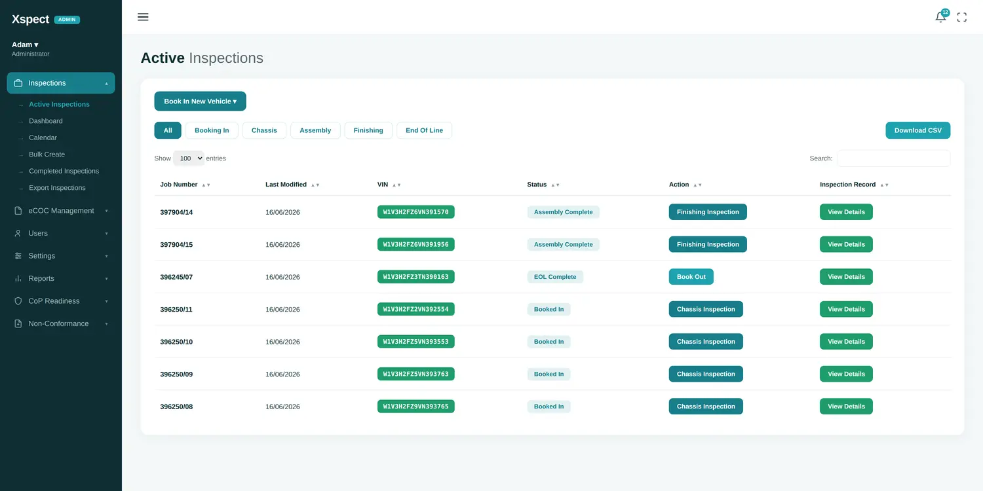Sort by Action column arrows
This screenshot has width=983, height=491.
(x=697, y=185)
